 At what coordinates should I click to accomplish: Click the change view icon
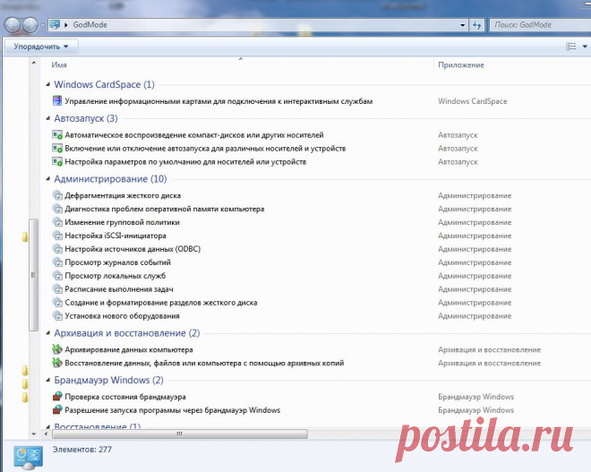[571, 47]
